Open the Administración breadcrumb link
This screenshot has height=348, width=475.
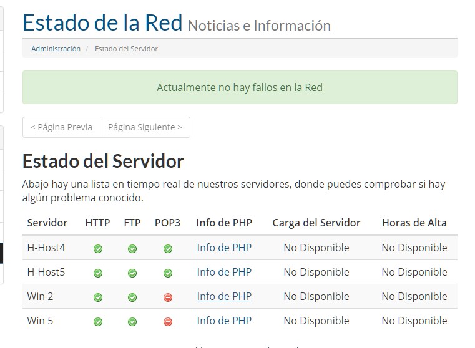[56, 49]
